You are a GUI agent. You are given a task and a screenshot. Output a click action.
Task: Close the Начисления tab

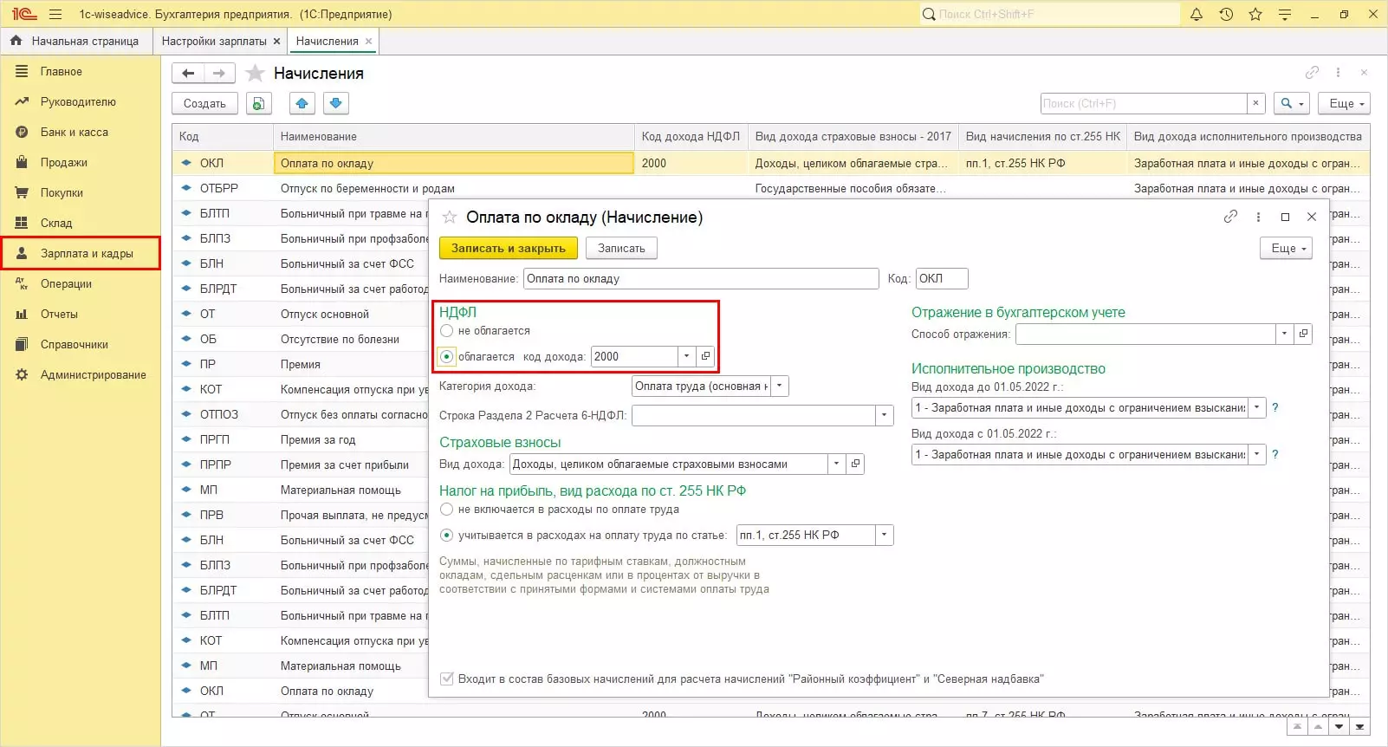(x=368, y=42)
